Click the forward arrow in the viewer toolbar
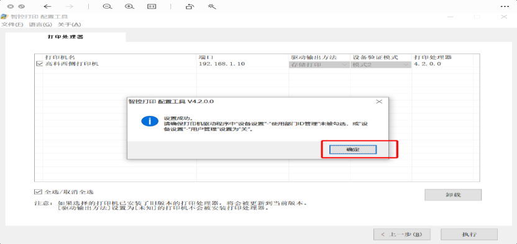The image size is (517, 244). click(69, 6)
